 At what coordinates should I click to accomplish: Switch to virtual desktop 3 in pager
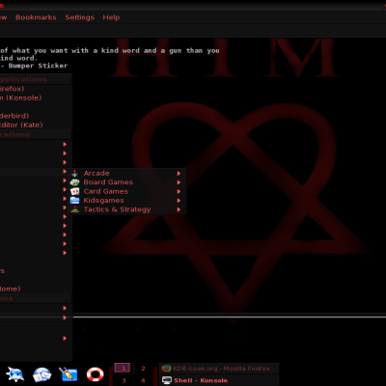pyautogui.click(x=124, y=381)
